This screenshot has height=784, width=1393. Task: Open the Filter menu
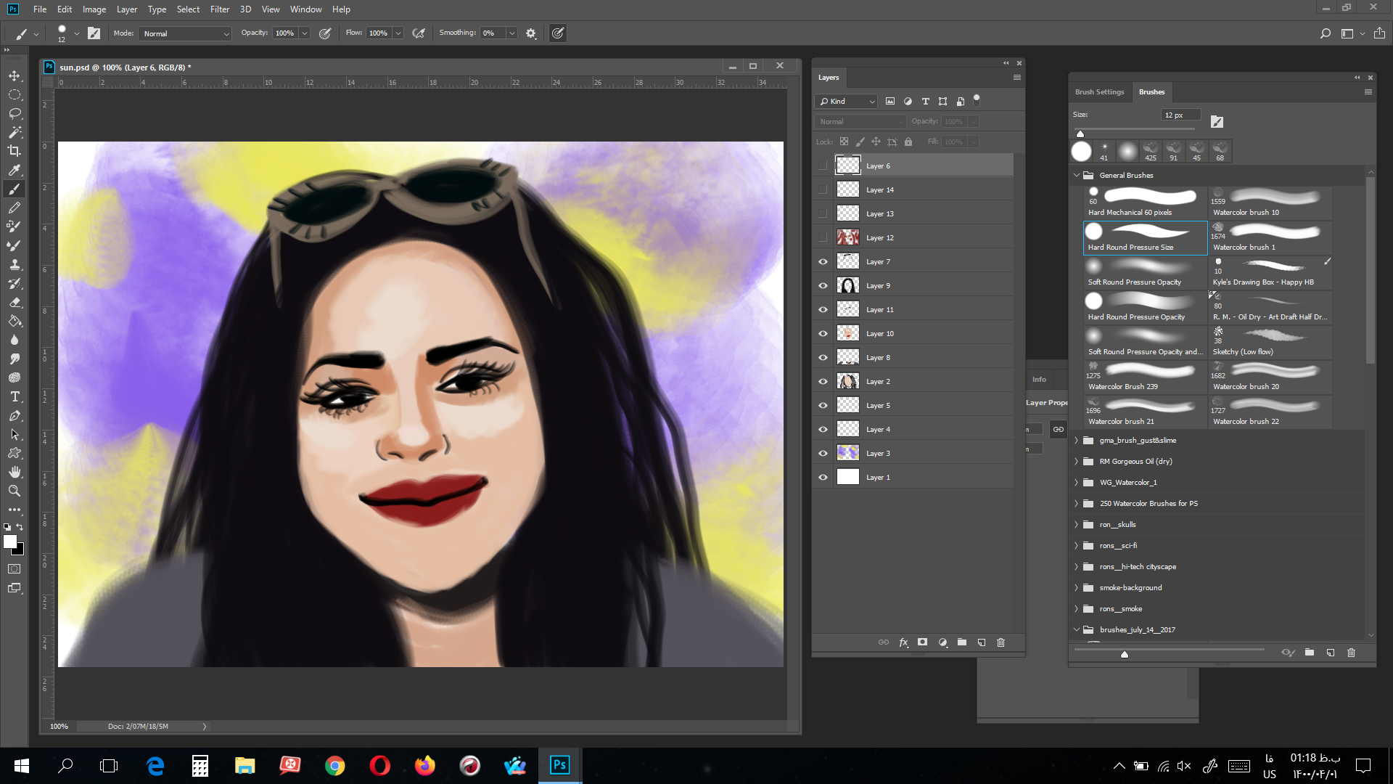coord(220,9)
